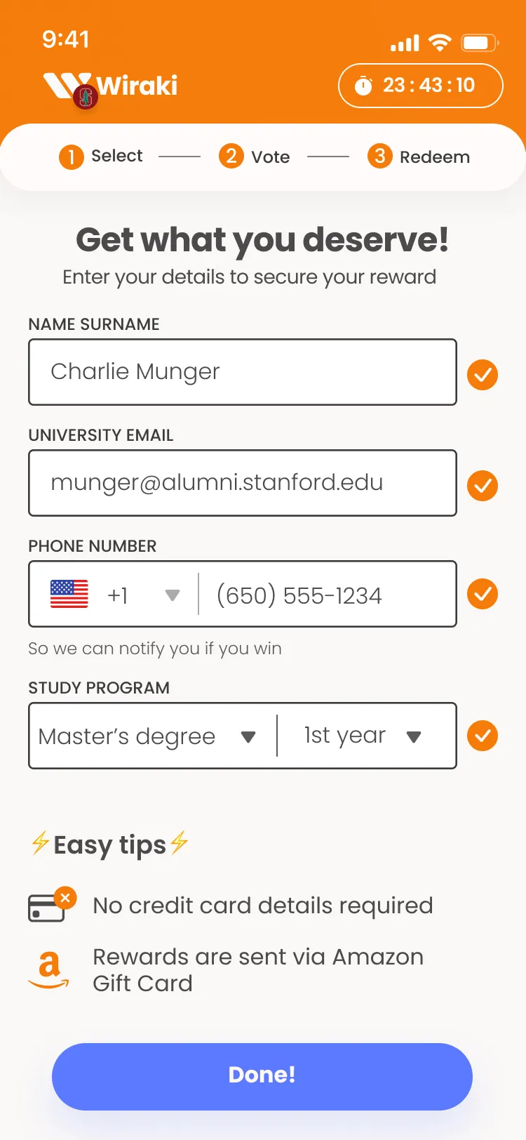
Task: Click the checkmark beside the university email
Action: pyautogui.click(x=483, y=486)
